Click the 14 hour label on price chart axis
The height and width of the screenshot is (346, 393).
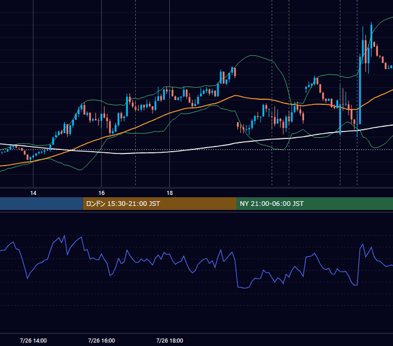[x=33, y=193]
